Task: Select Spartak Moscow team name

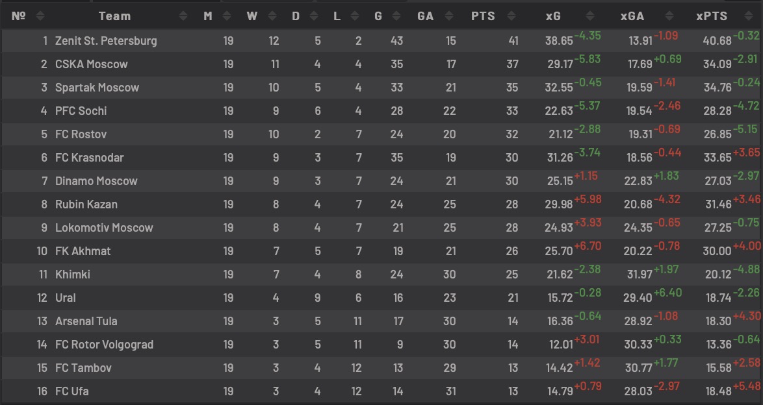Action: click(97, 88)
